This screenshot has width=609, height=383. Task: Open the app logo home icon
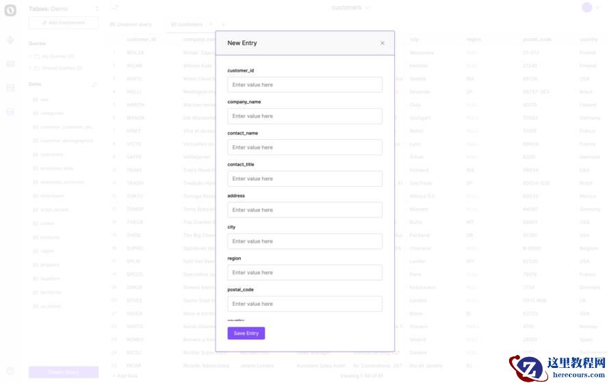coord(10,10)
